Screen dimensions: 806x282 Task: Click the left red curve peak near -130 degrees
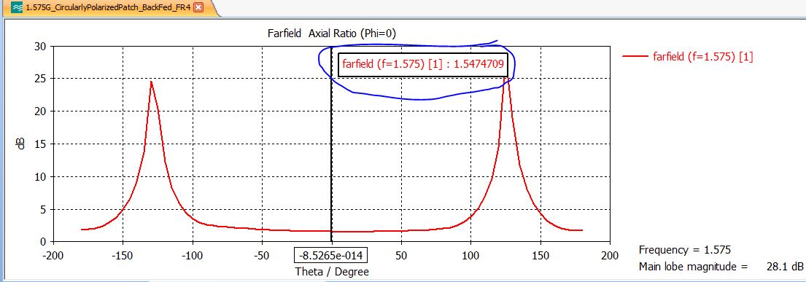[151, 82]
